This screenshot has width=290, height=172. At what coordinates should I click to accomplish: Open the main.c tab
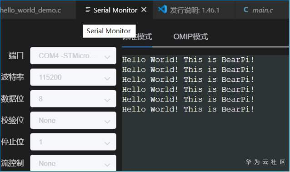coord(262,10)
